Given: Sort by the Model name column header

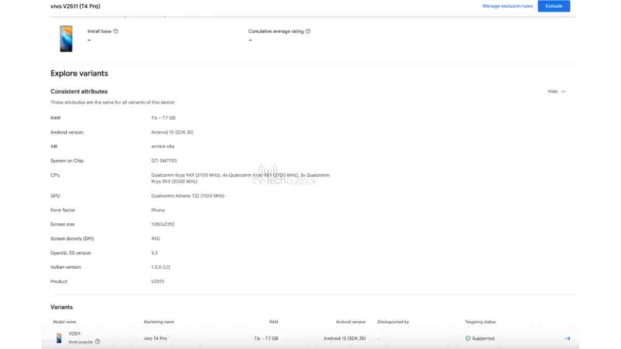Looking at the screenshot, I should 65,322.
